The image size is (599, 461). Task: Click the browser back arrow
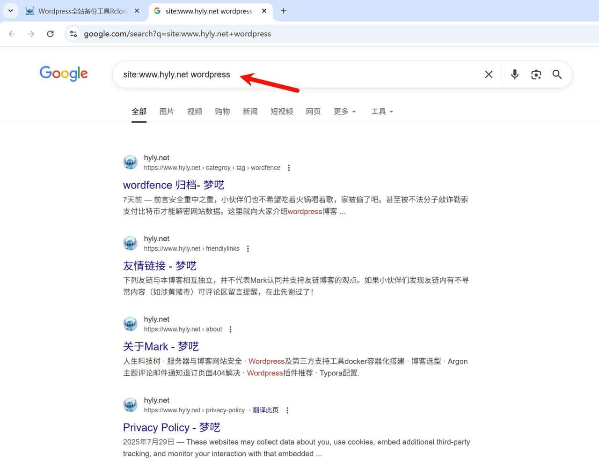tap(12, 34)
